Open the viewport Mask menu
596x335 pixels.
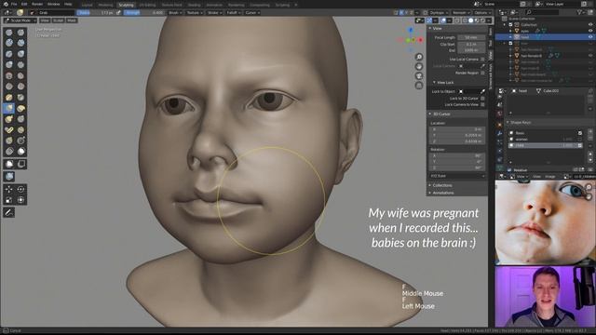pyautogui.click(x=72, y=20)
